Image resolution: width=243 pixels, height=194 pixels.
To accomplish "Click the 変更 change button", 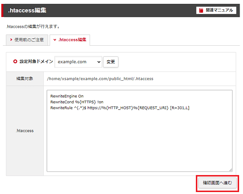I will coord(111,62).
